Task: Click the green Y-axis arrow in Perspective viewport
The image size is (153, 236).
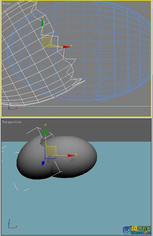Action: [x=45, y=131]
